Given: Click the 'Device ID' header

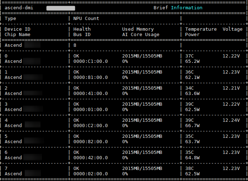Looking at the screenshot, I should click(x=18, y=29).
